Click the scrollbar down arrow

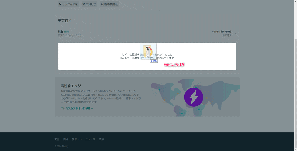click(x=295, y=149)
